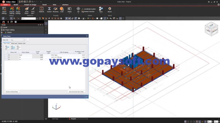Viewport: 220px width, 123px height.
Task: Click General Function in Define group
Action: coord(88,12)
